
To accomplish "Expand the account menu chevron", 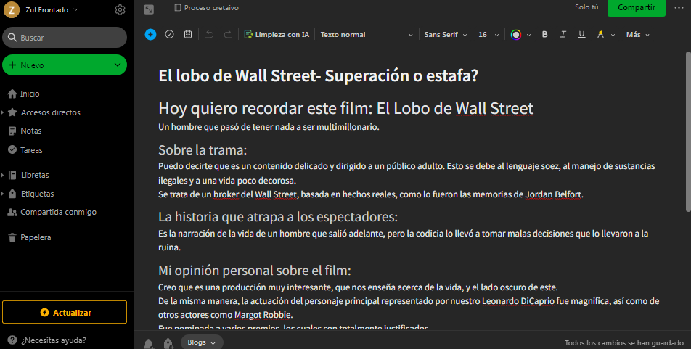I will (75, 9).
